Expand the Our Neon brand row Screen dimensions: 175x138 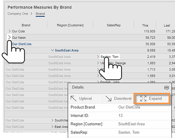[10, 37]
